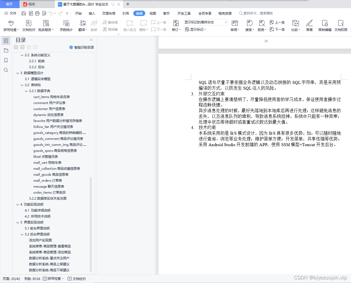The width and height of the screenshot is (351, 283).
Task: Jump to 3.2.2 数据库实体关系总图 heading
Action: 48,199
